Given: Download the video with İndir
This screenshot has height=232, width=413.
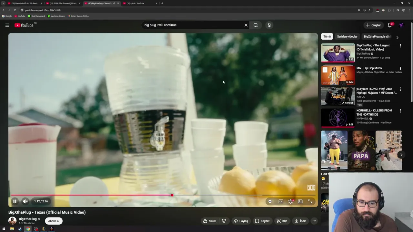Looking at the screenshot, I should 300,221.
